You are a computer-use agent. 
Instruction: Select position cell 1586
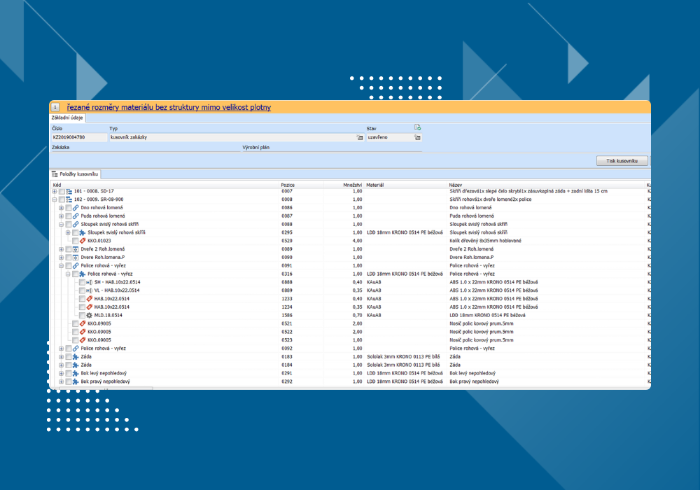tap(286, 316)
